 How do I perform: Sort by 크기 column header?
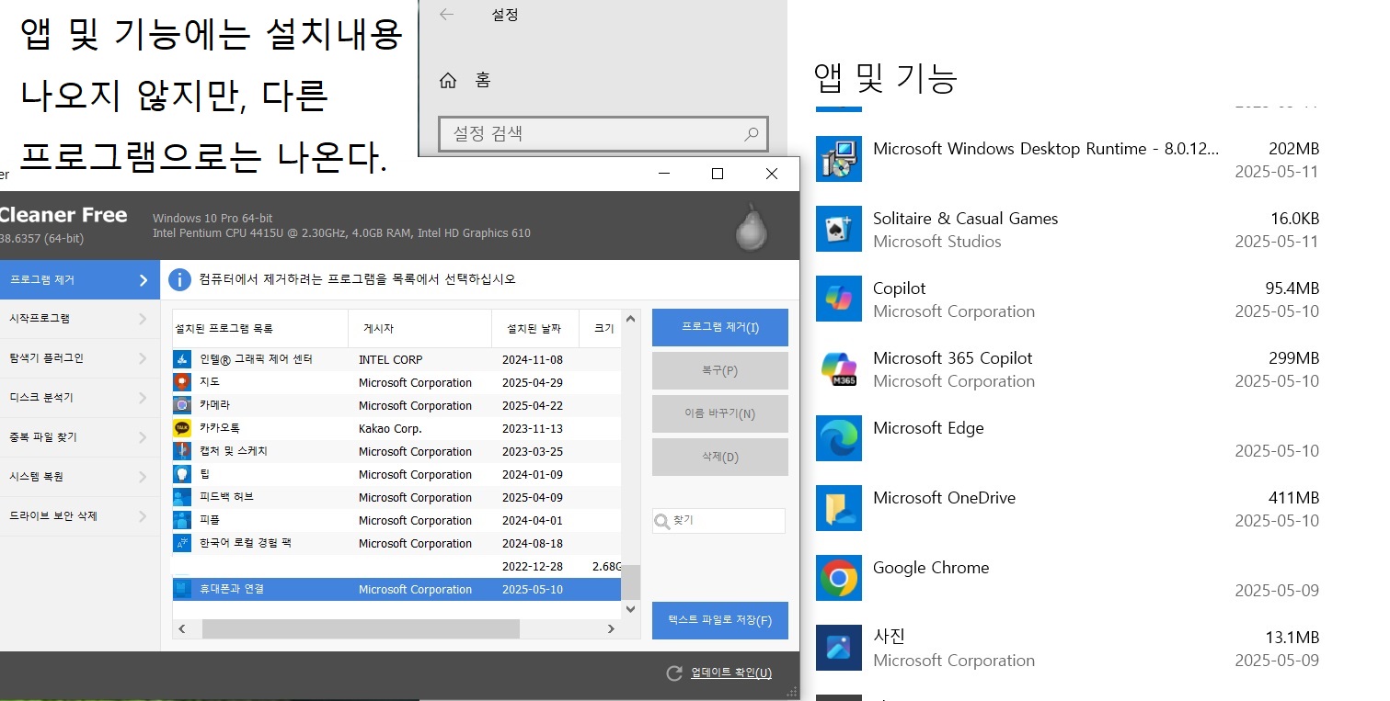(x=601, y=328)
